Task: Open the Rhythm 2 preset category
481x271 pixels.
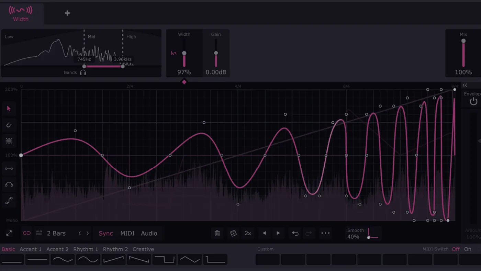Action: click(115, 249)
